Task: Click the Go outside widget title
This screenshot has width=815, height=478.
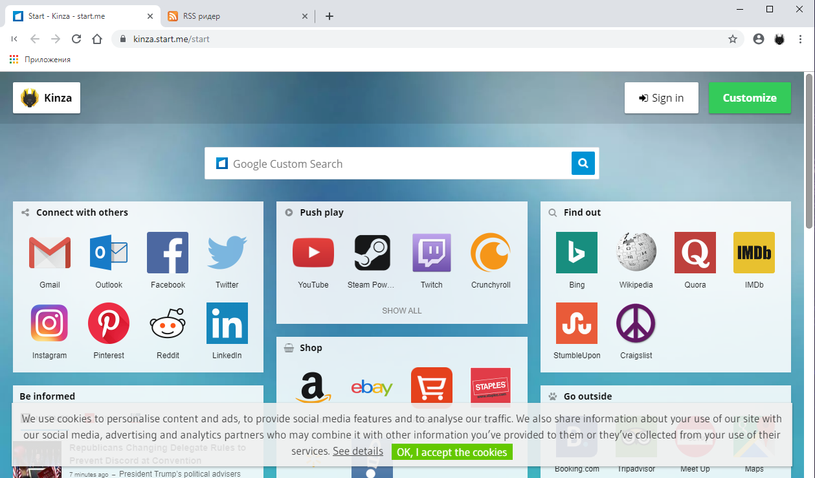Action: (588, 396)
